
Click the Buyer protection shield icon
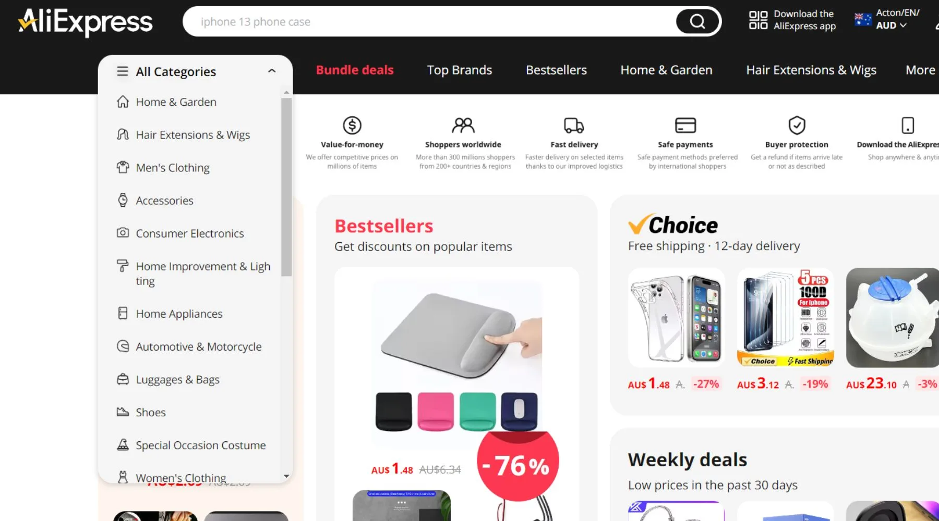(x=797, y=125)
